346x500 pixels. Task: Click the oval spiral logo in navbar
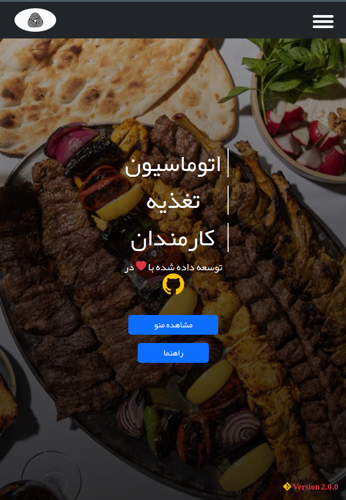tap(35, 20)
